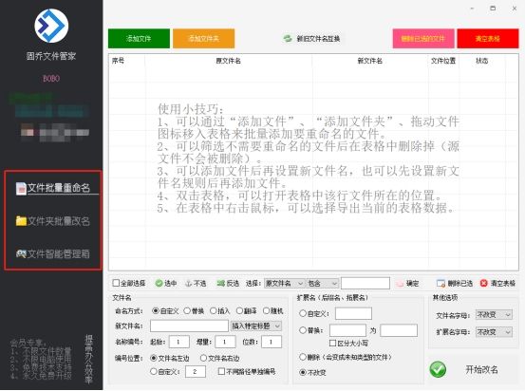Click the 起始 number field
This screenshot has width=525, height=391.
[x=179, y=342]
